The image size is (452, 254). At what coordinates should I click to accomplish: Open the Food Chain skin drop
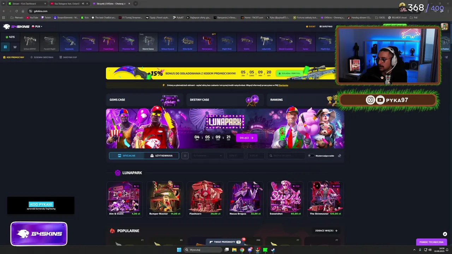point(109,43)
